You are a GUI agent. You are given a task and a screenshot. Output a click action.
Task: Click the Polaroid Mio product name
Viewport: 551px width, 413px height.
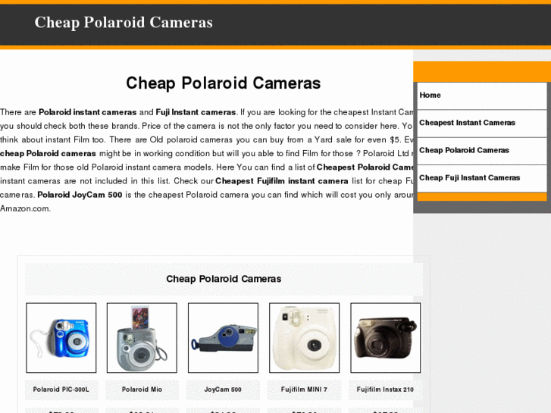click(x=142, y=390)
